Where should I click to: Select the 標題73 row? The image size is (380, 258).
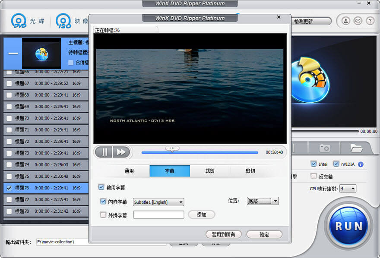(46, 153)
